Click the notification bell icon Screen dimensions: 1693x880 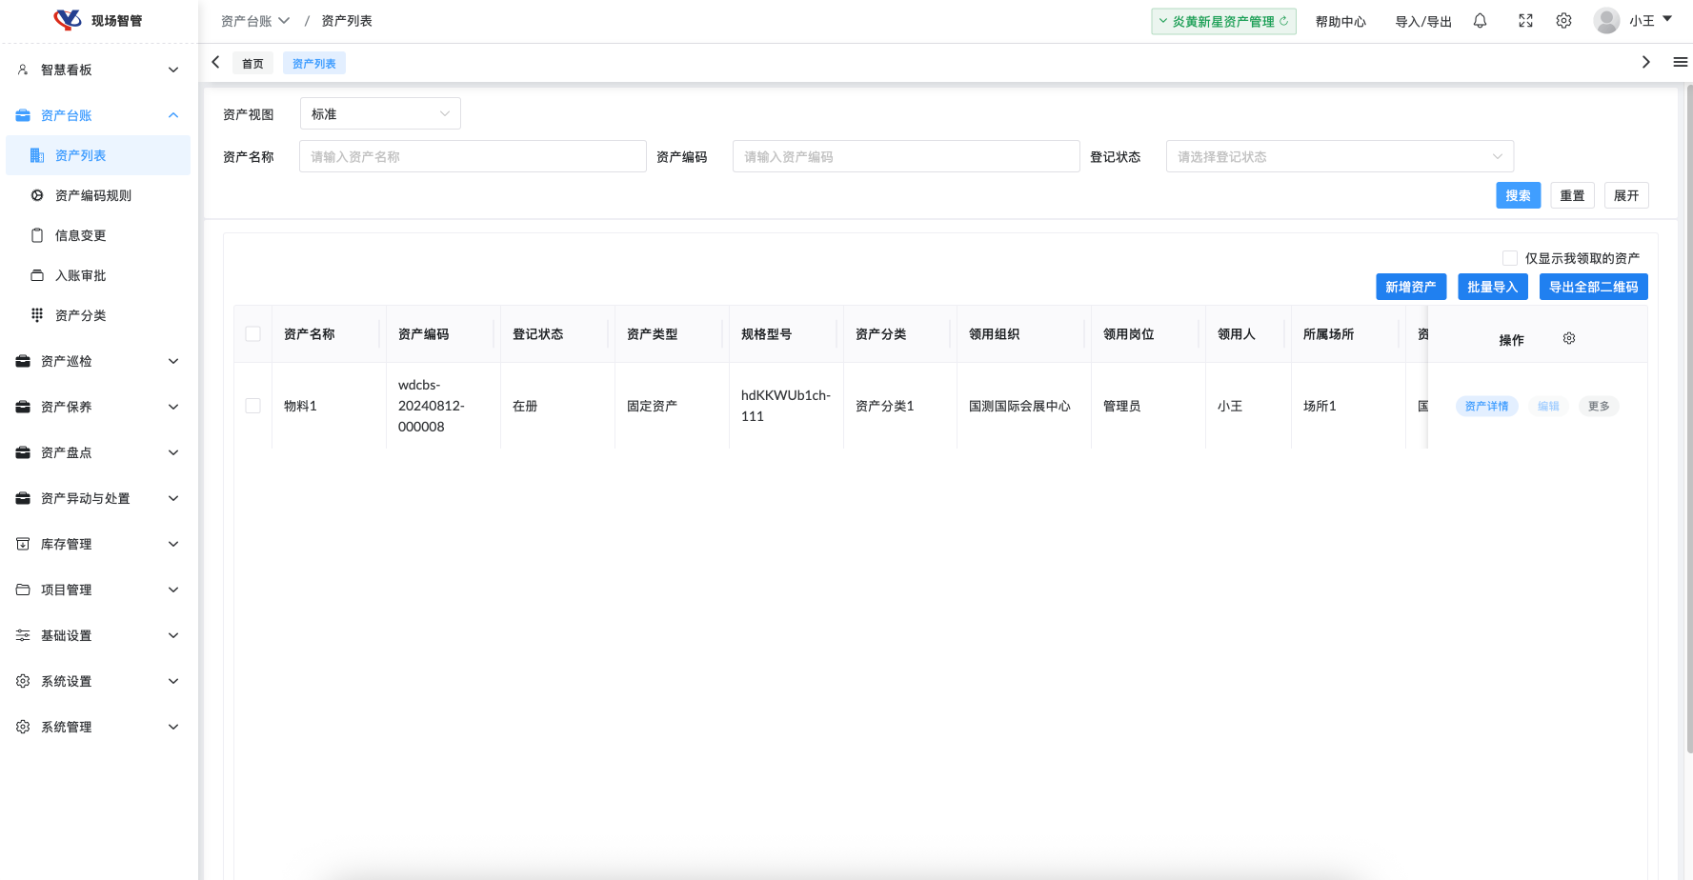tap(1480, 21)
